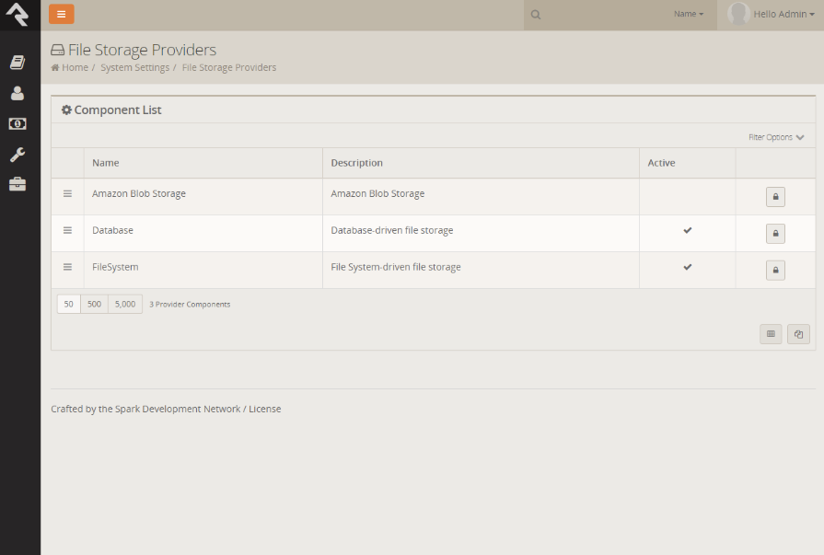Open the Amazon Blob Storage row
This screenshot has height=555, width=824.
(139, 194)
